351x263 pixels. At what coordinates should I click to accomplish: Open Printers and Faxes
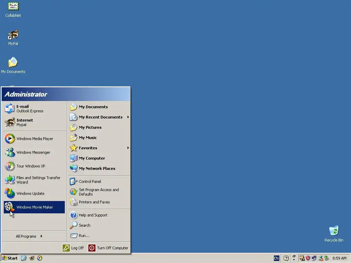(x=99, y=202)
